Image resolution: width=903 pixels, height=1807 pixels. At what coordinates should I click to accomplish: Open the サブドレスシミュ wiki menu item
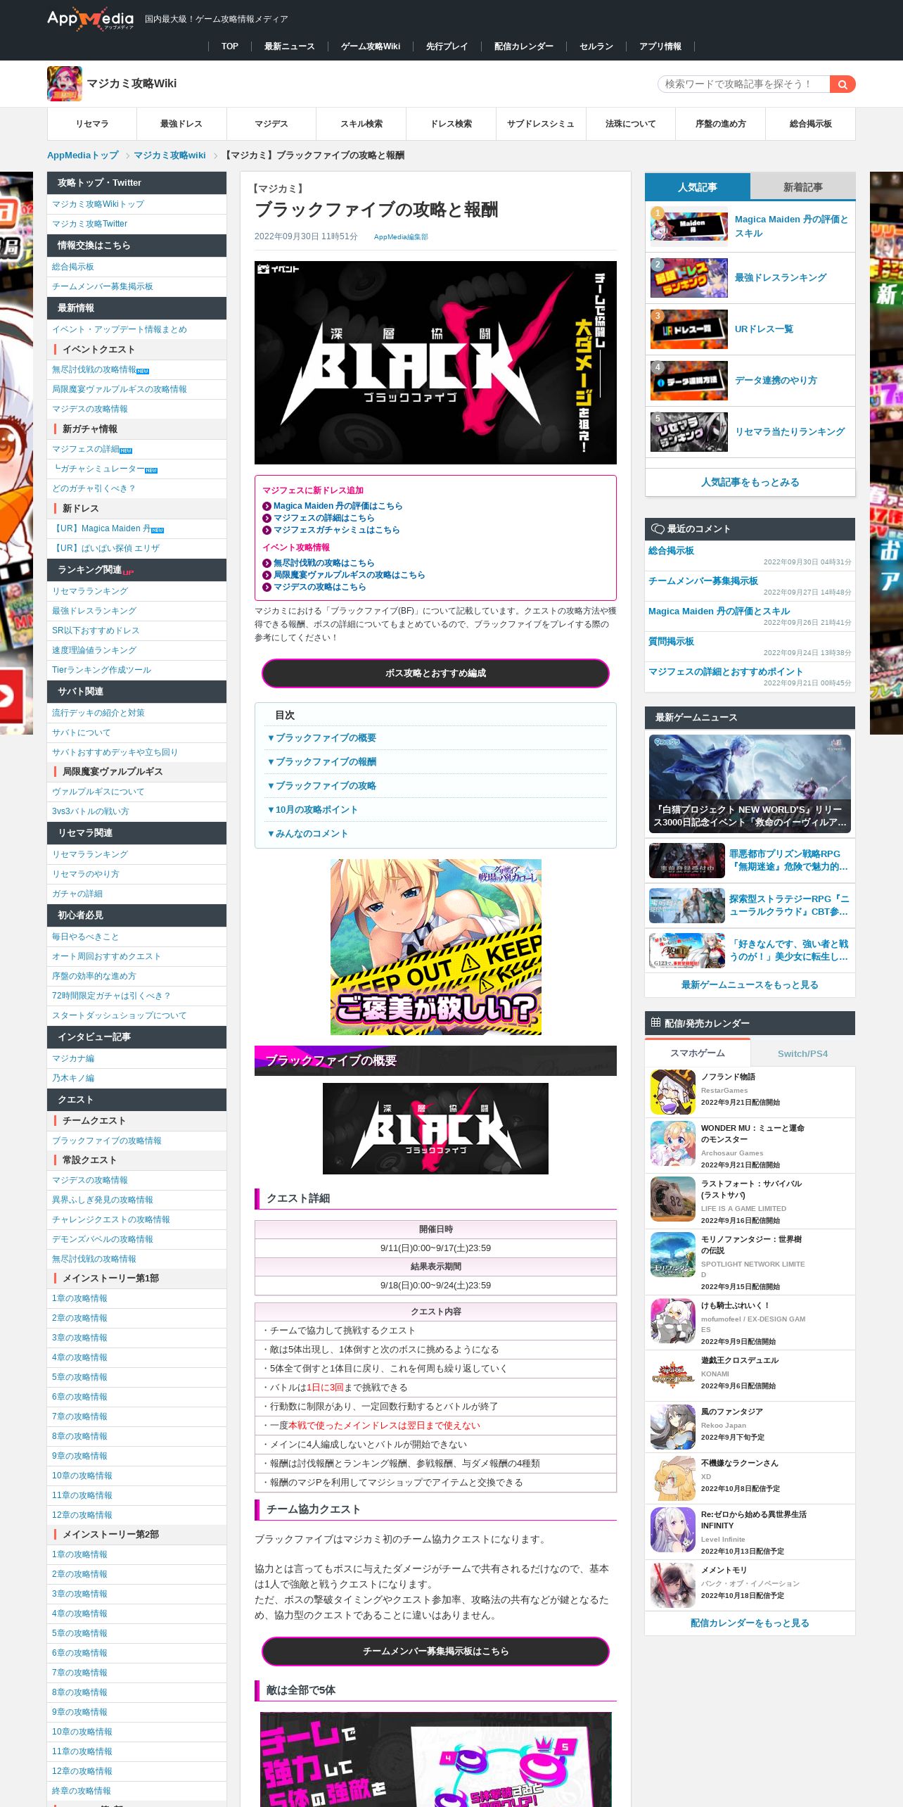[x=540, y=124]
